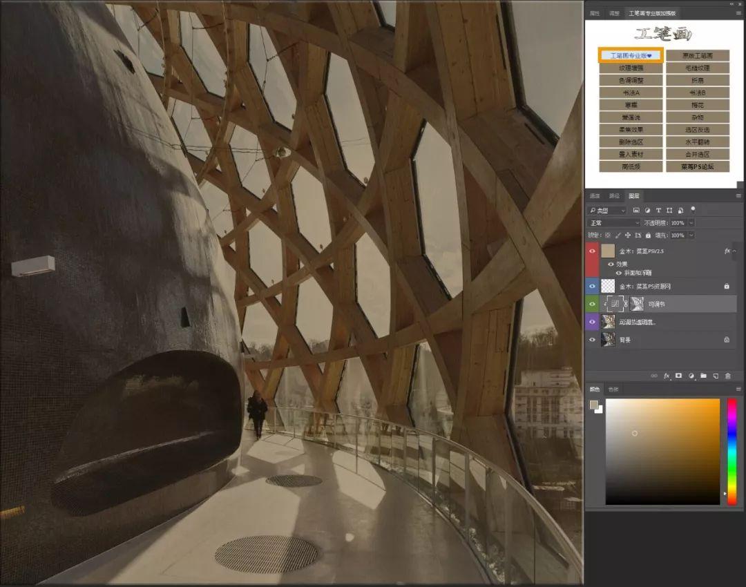Click the lock all padlock icon

click(x=648, y=235)
